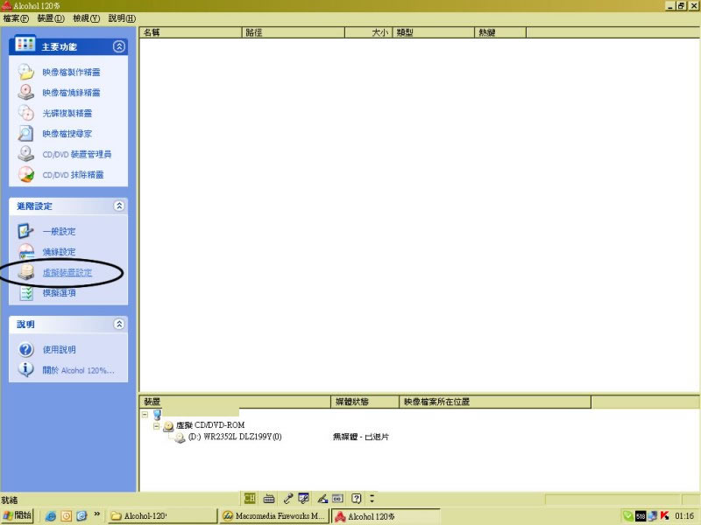Image resolution: width=701 pixels, height=525 pixels.
Task: Click the 無媒體 - 已退片 status text
Action: coord(361,437)
